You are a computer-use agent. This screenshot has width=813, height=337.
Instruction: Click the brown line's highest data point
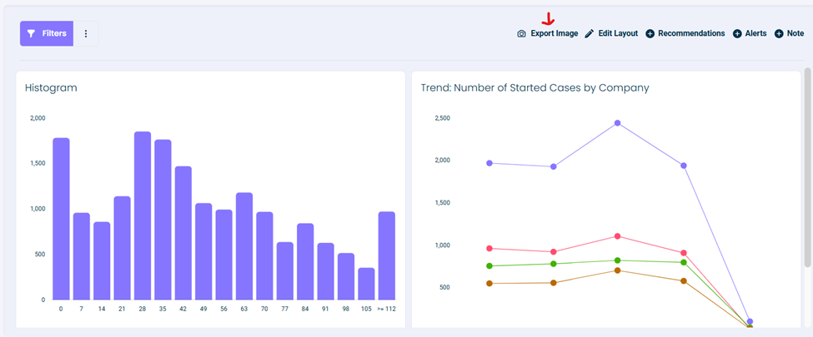[617, 270]
